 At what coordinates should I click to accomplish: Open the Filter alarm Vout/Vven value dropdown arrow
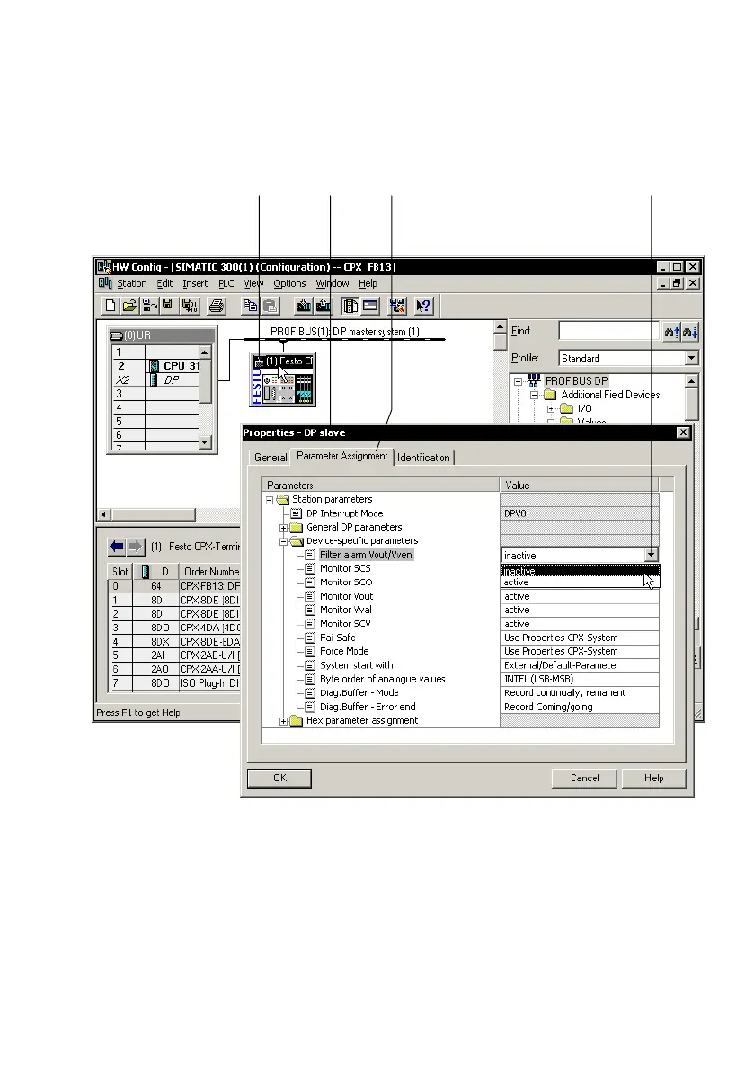651,555
